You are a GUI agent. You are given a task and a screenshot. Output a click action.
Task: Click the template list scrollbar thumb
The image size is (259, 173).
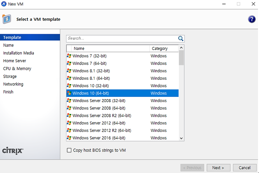coord(181,58)
